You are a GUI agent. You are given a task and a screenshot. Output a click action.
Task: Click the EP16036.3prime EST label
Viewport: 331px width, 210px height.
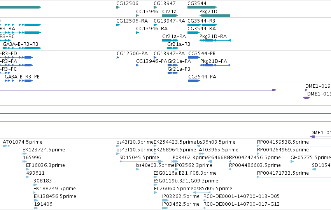tap(46, 165)
